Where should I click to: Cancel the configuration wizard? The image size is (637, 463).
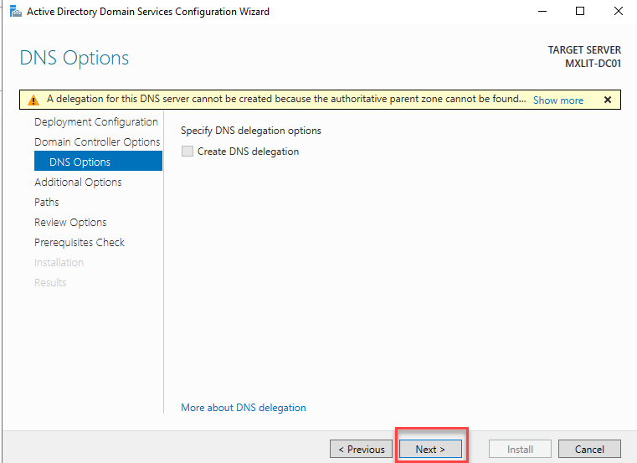coord(589,449)
